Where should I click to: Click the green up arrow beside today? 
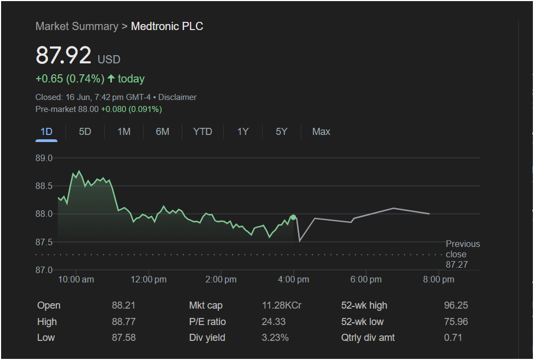pos(111,79)
